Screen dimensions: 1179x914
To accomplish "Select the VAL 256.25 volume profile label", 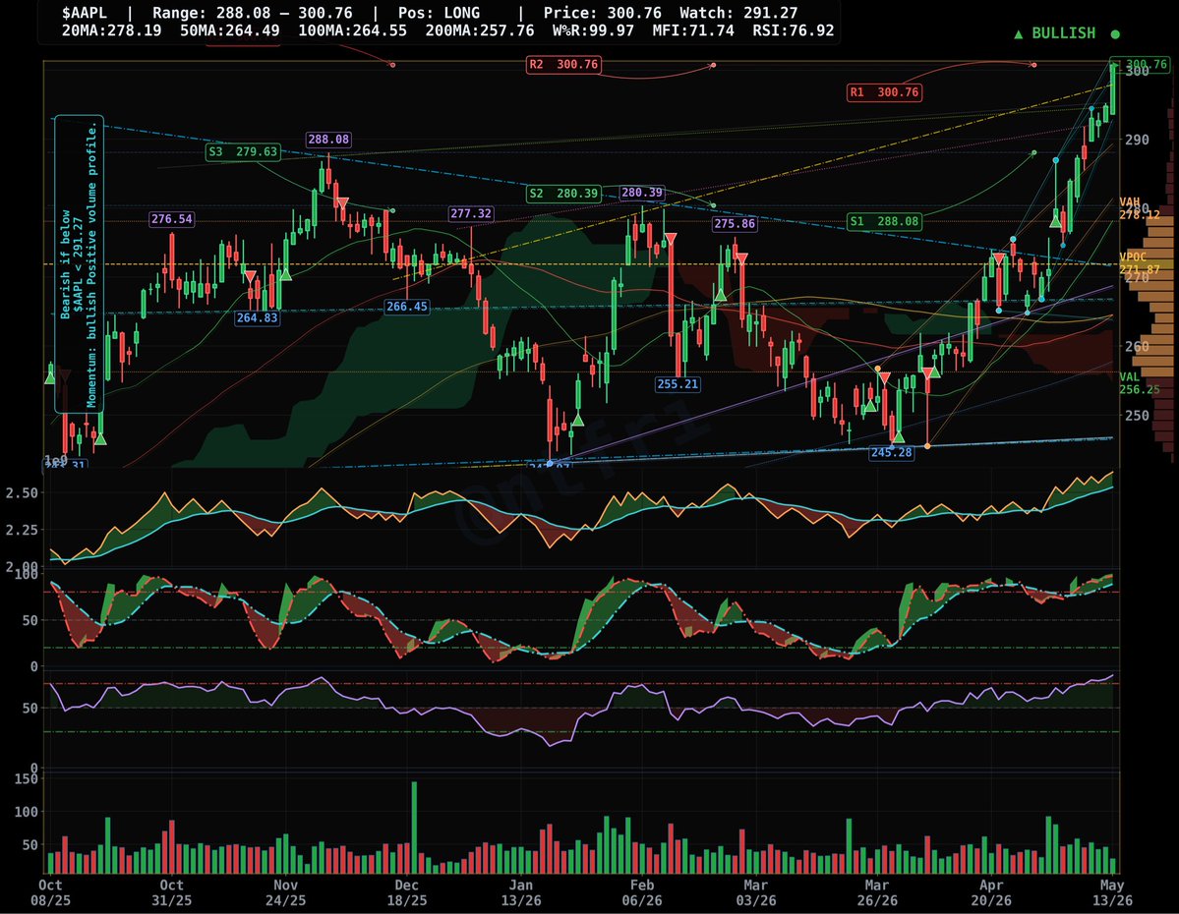I will pos(1139,383).
